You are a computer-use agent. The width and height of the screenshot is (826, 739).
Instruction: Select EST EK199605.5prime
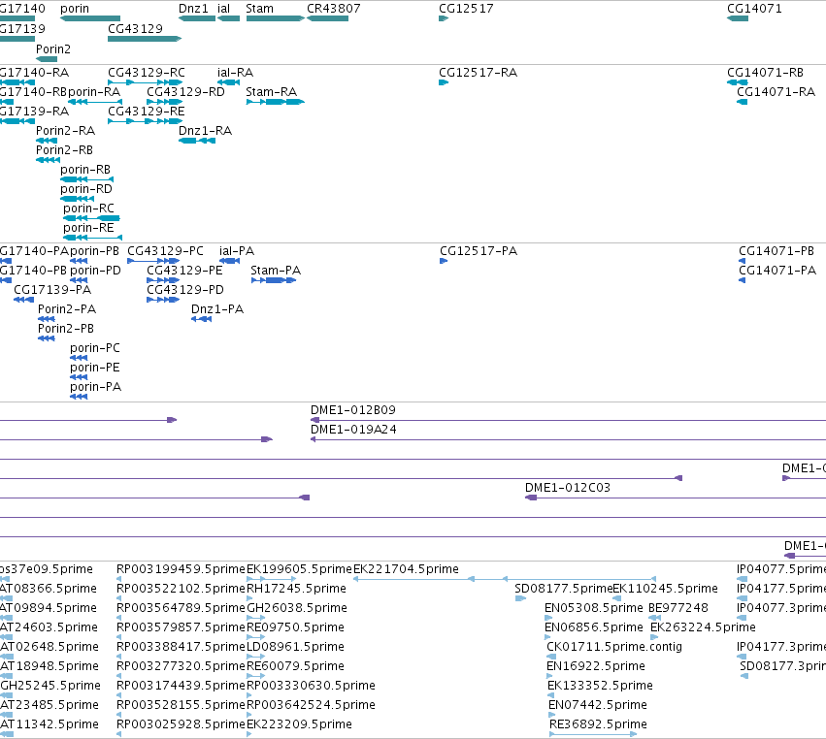(272, 579)
